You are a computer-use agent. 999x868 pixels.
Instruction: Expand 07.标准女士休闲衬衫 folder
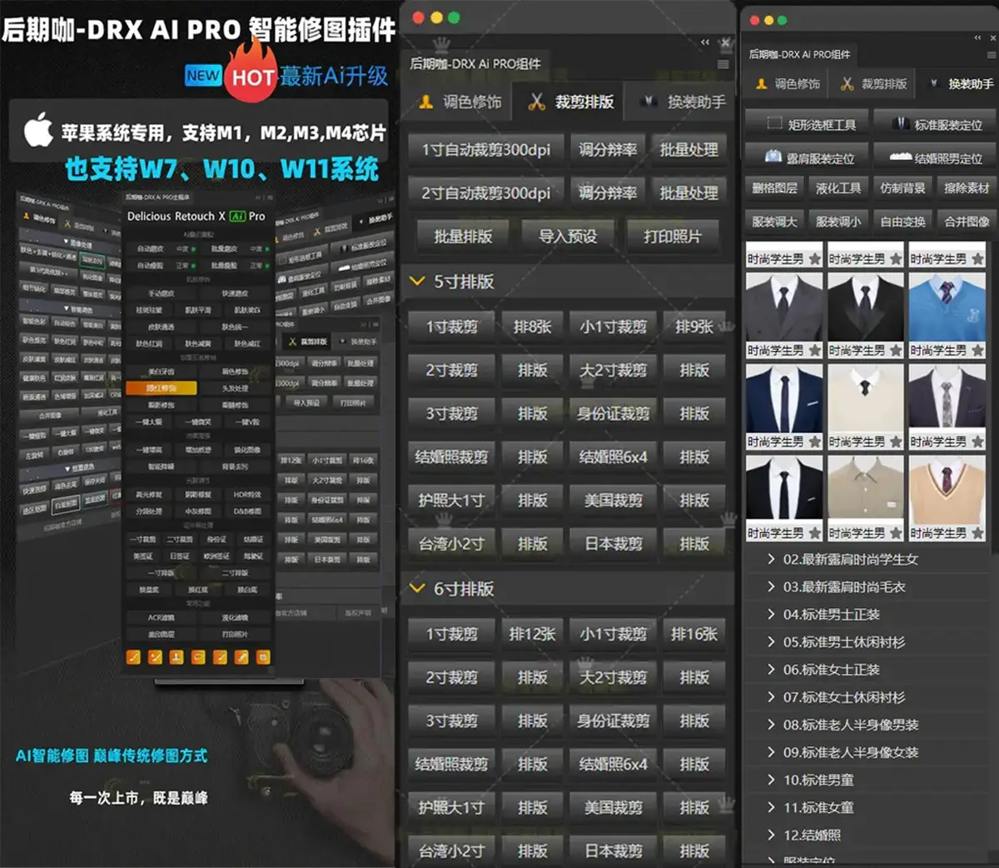click(x=771, y=696)
